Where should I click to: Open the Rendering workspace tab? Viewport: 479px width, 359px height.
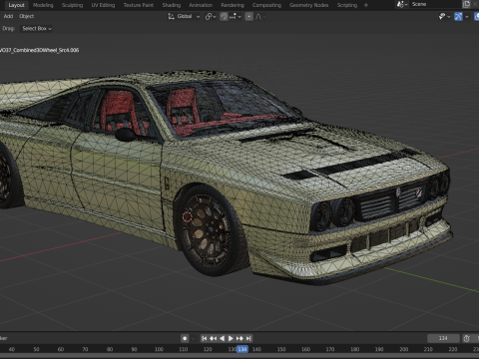(x=233, y=5)
